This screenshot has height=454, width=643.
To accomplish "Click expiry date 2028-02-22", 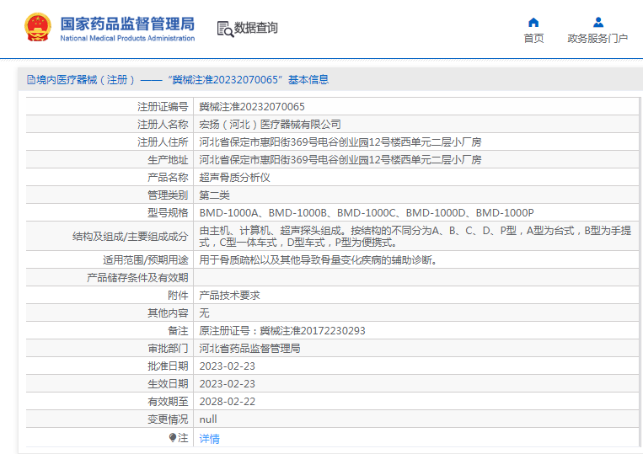I will (228, 401).
